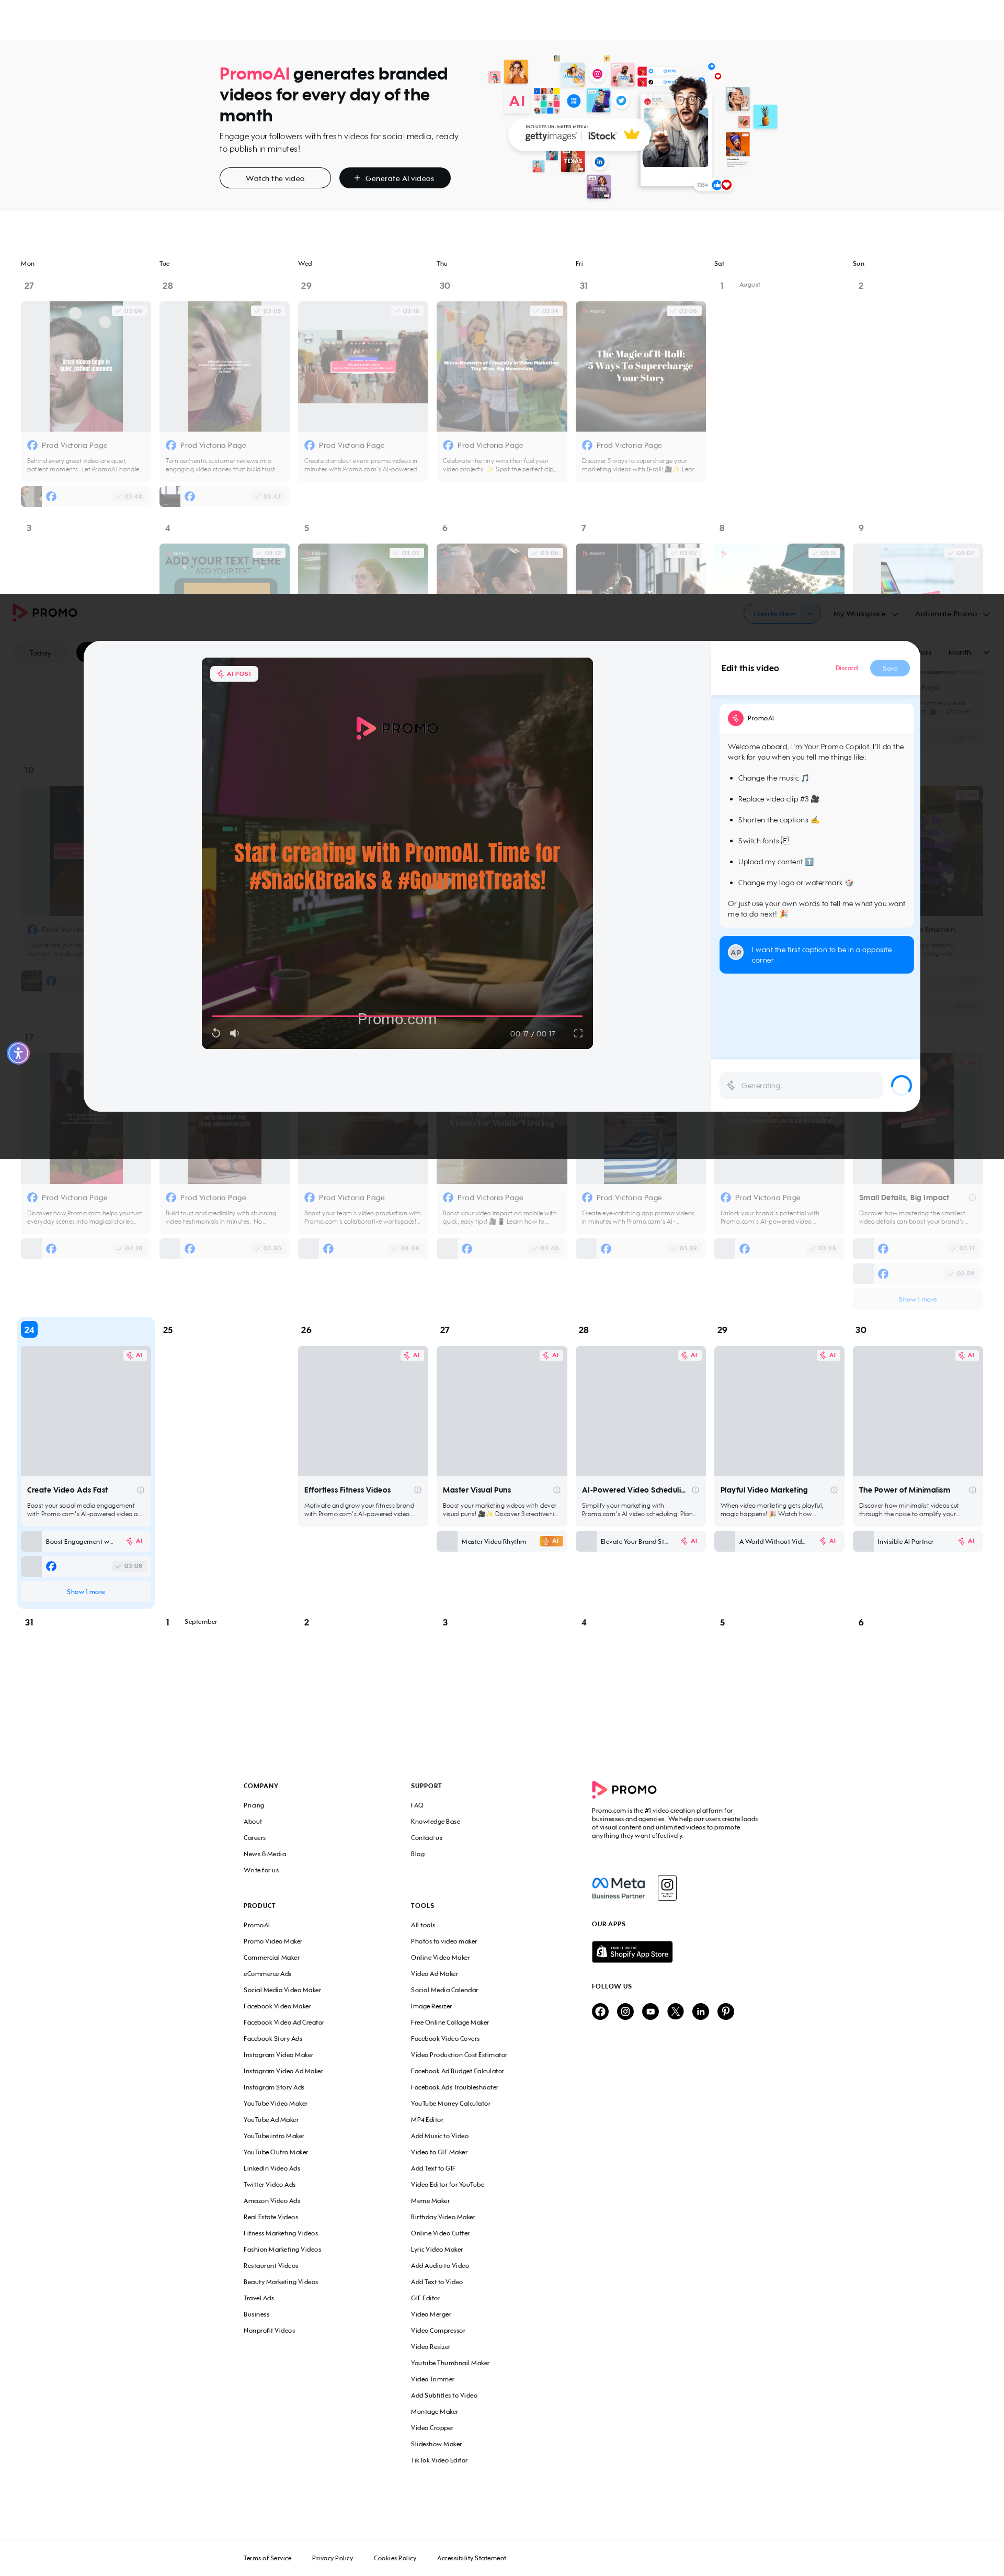Open the Facebook icon under Follow Us
1004x2576 pixels.
click(x=600, y=2011)
